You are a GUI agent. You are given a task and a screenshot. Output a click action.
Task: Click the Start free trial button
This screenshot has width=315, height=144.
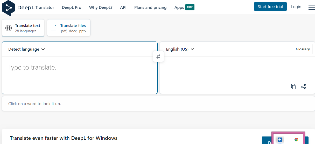coord(270,7)
